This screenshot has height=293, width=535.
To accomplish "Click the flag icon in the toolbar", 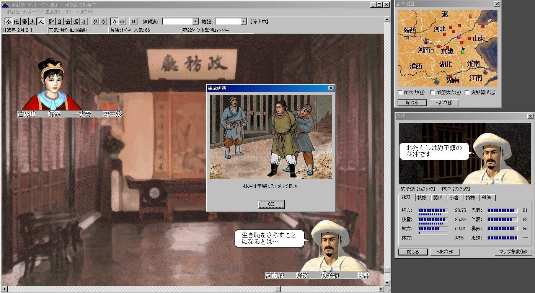I will (x=51, y=22).
